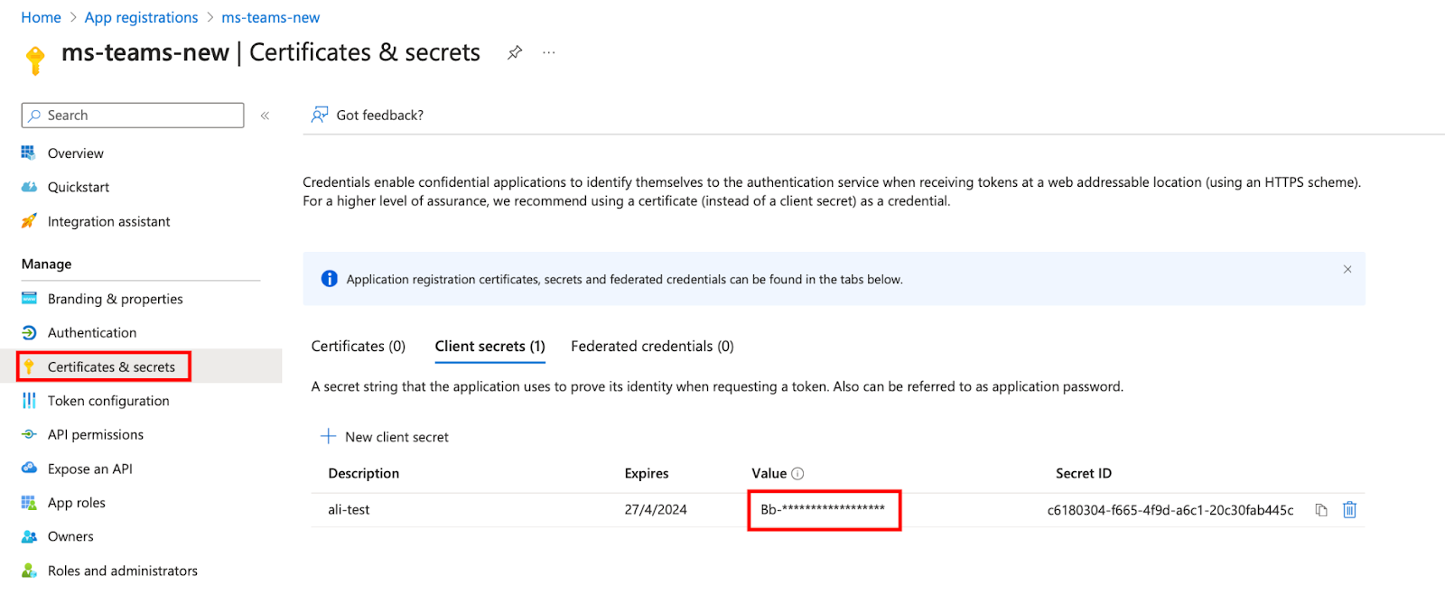The height and width of the screenshot is (594, 1445).
Task: Switch to Federated credentials (0) tab
Action: tap(652, 347)
